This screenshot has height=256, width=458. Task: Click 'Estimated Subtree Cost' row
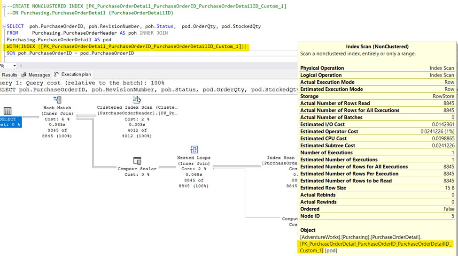point(377,145)
